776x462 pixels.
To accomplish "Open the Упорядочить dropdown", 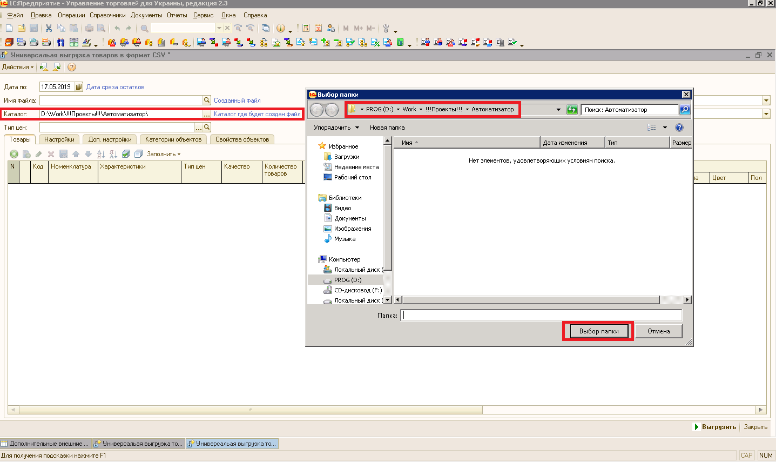I will (x=336, y=128).
